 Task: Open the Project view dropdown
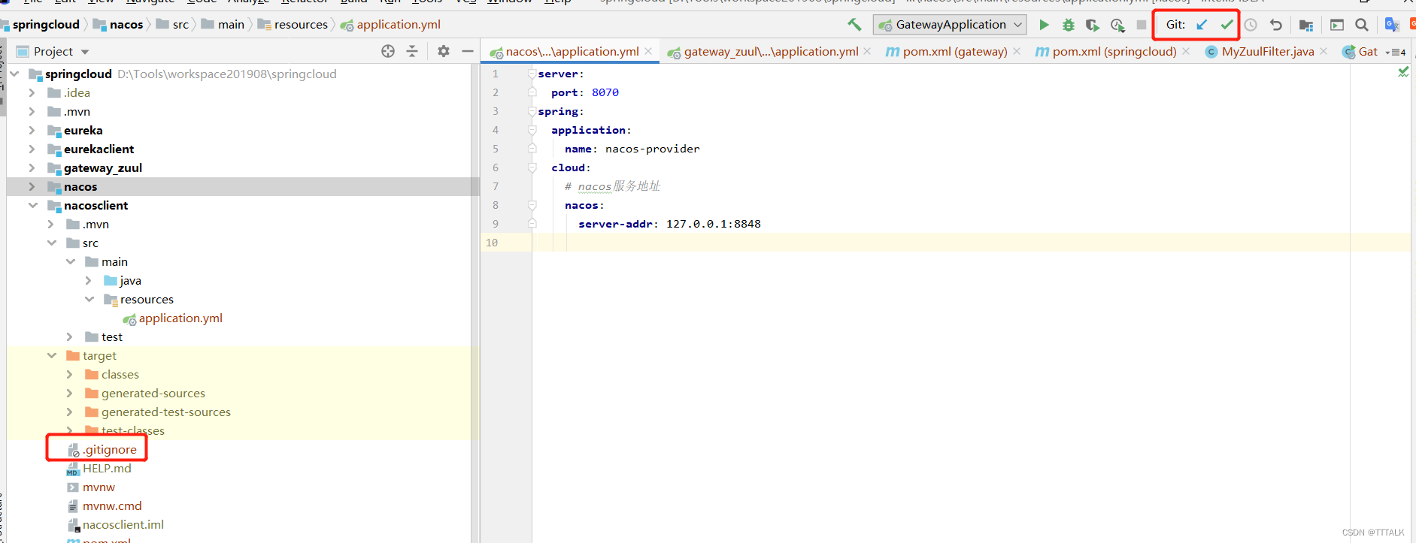click(85, 52)
